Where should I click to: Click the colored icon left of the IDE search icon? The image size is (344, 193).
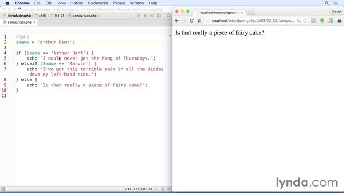pyautogui.click(x=159, y=16)
